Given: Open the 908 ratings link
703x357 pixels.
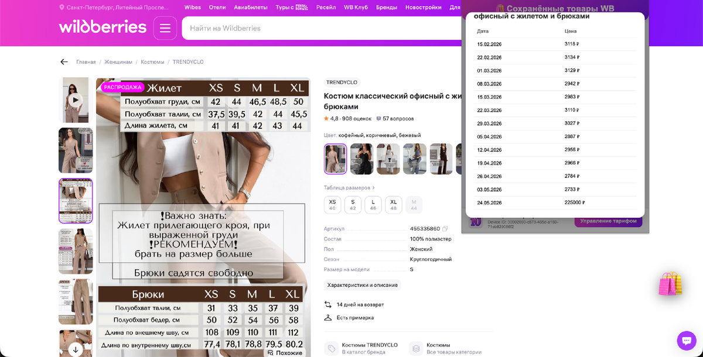Looking at the screenshot, I should (x=356, y=118).
